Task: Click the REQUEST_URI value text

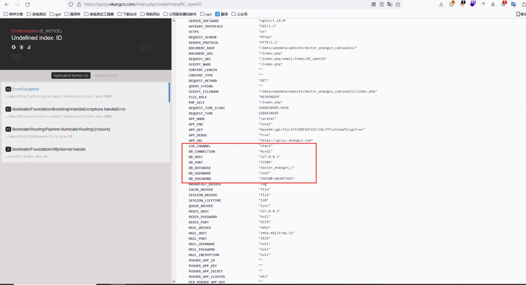Action: 293,59
